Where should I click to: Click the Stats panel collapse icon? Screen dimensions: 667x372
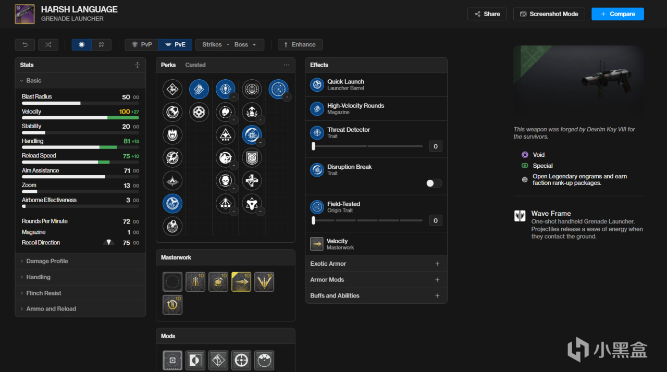tap(137, 65)
